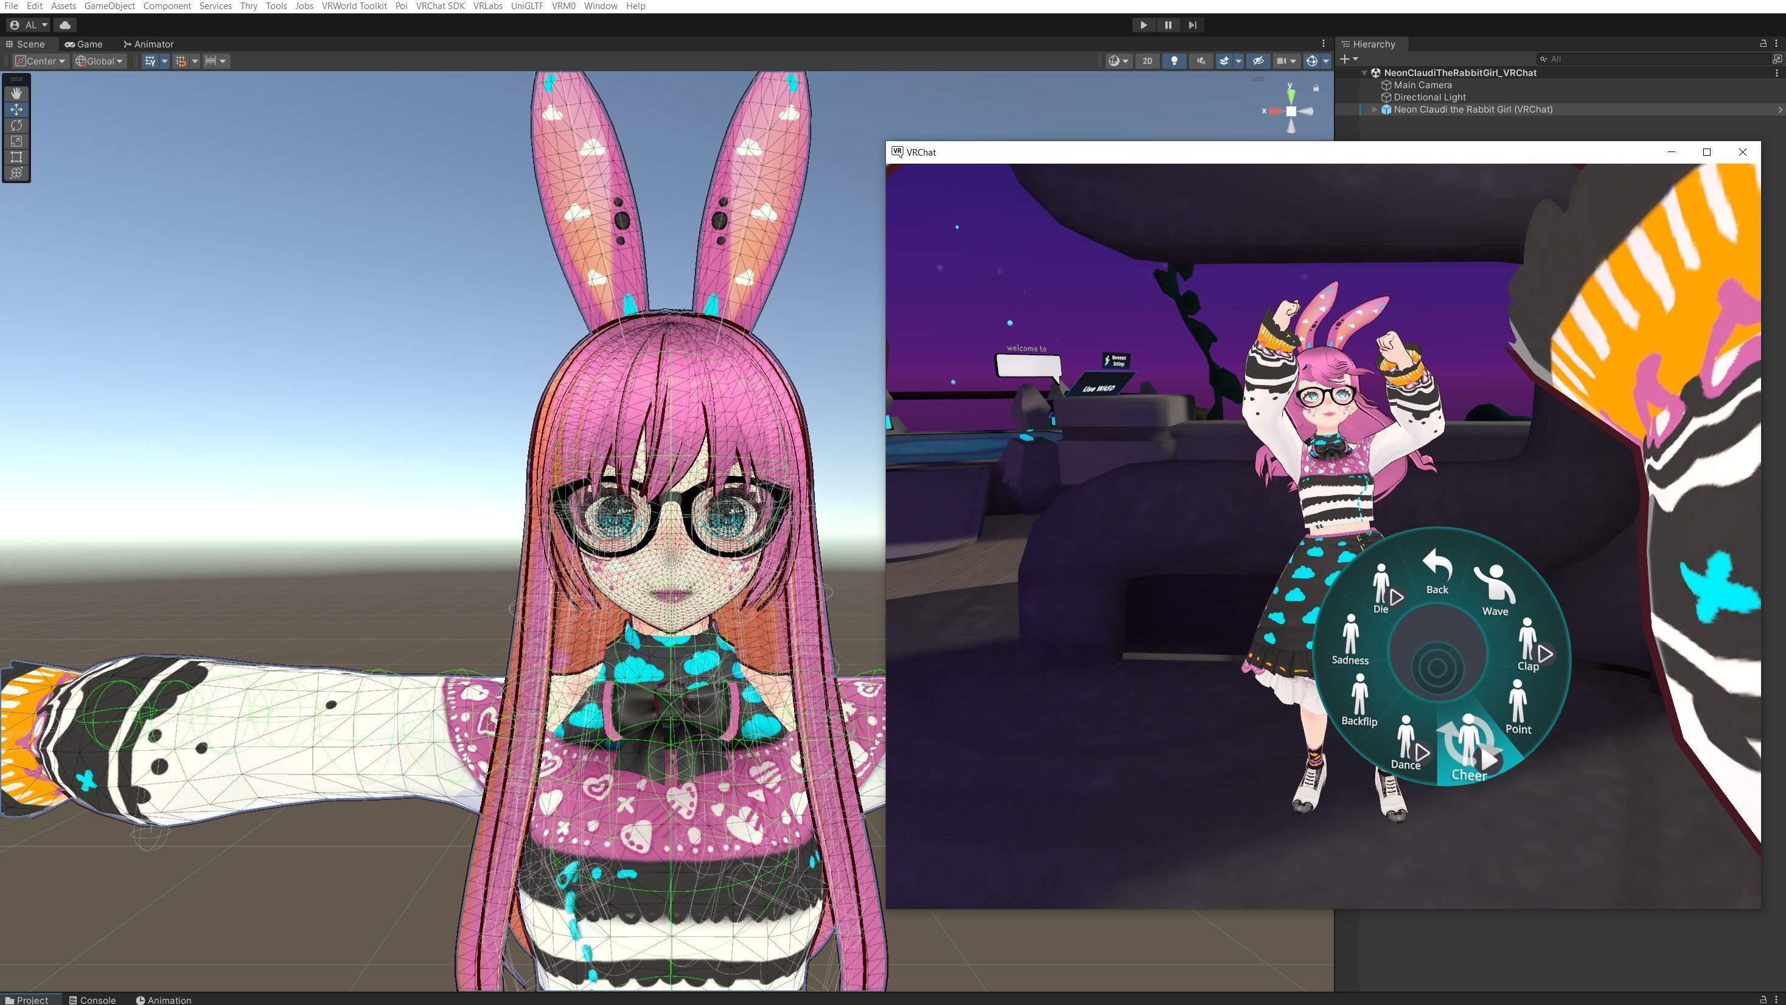The width and height of the screenshot is (1786, 1005).
Task: Toggle scene effects (skybox/fog) button
Action: pyautogui.click(x=1224, y=61)
